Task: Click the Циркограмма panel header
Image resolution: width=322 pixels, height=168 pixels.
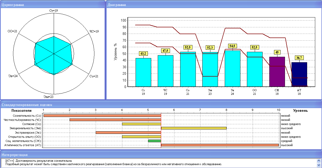Action: 13,5
